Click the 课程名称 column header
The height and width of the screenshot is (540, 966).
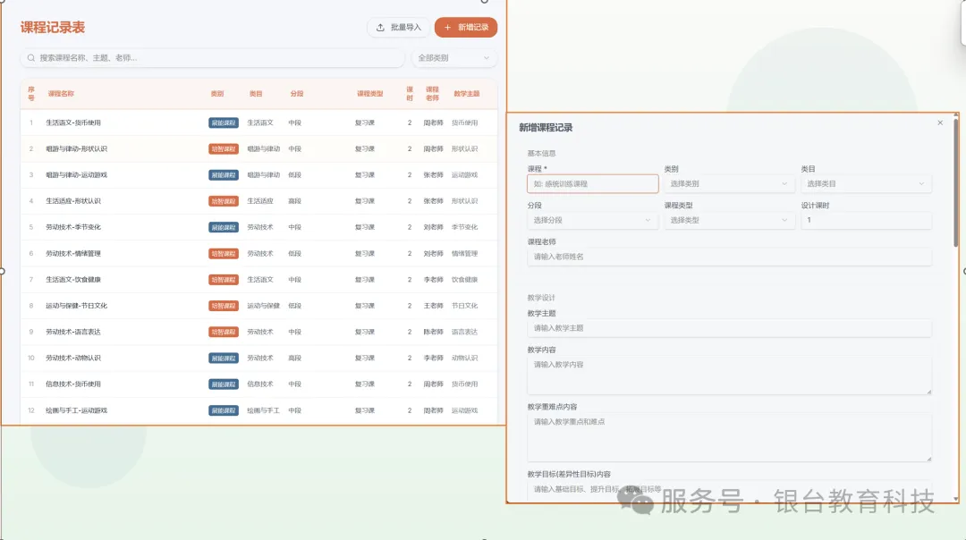click(x=61, y=94)
